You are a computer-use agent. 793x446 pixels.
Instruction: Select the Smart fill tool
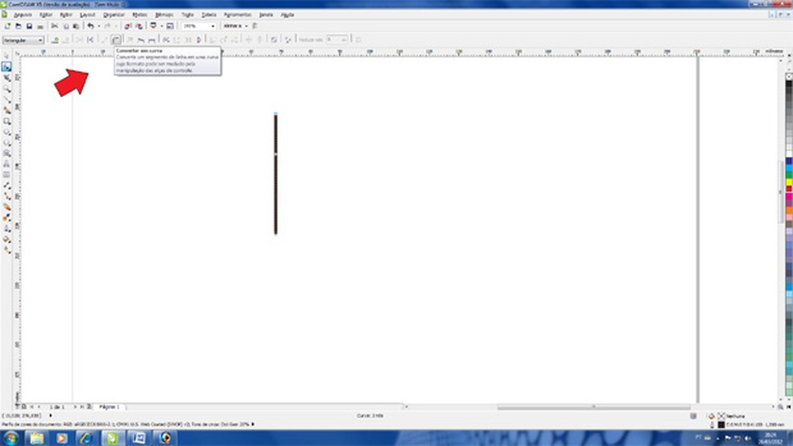pos(6,110)
